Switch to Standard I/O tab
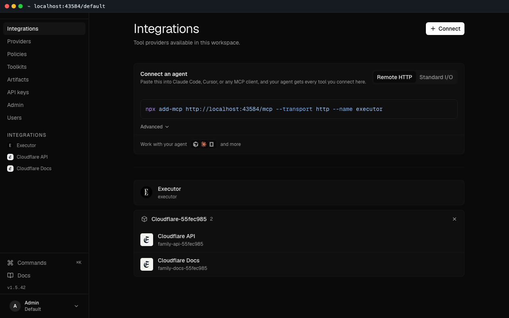Screen dimensions: 509x318 pos(436,77)
